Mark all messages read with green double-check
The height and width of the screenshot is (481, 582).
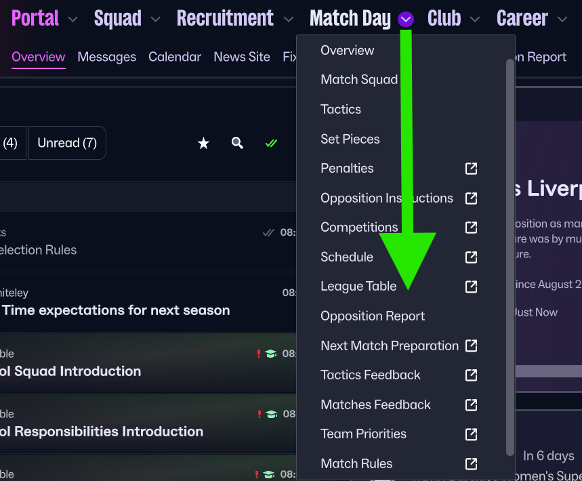click(271, 143)
